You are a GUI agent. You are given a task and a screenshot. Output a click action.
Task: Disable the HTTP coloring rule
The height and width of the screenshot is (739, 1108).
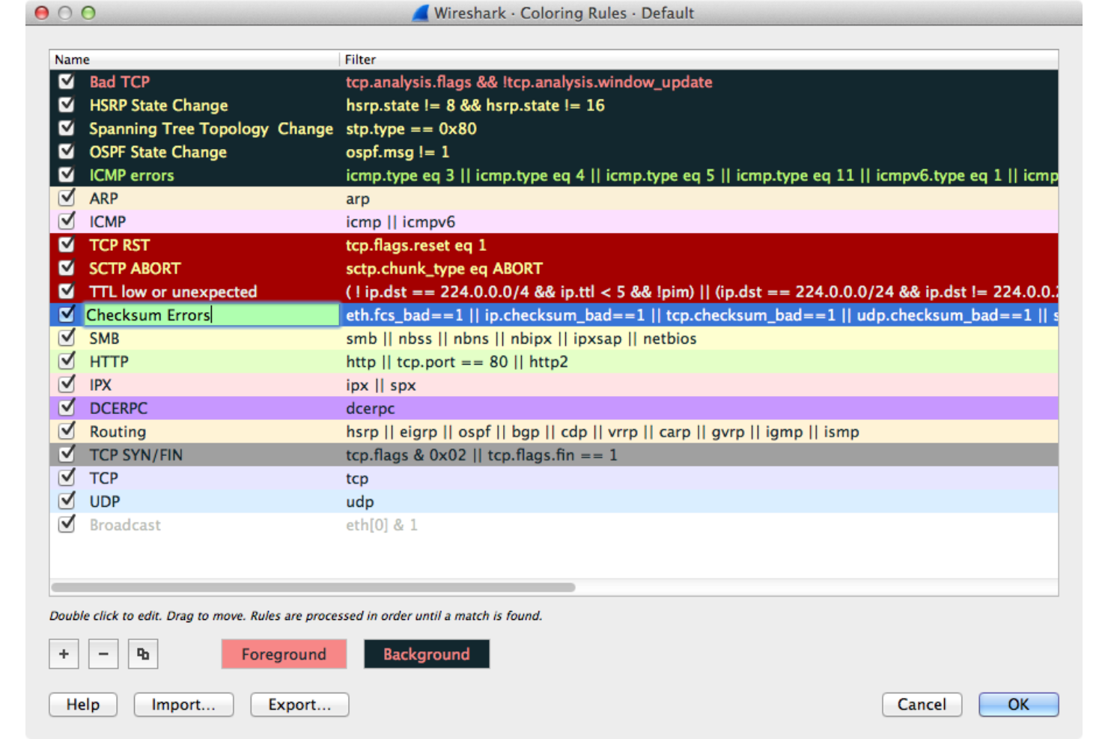coord(66,361)
